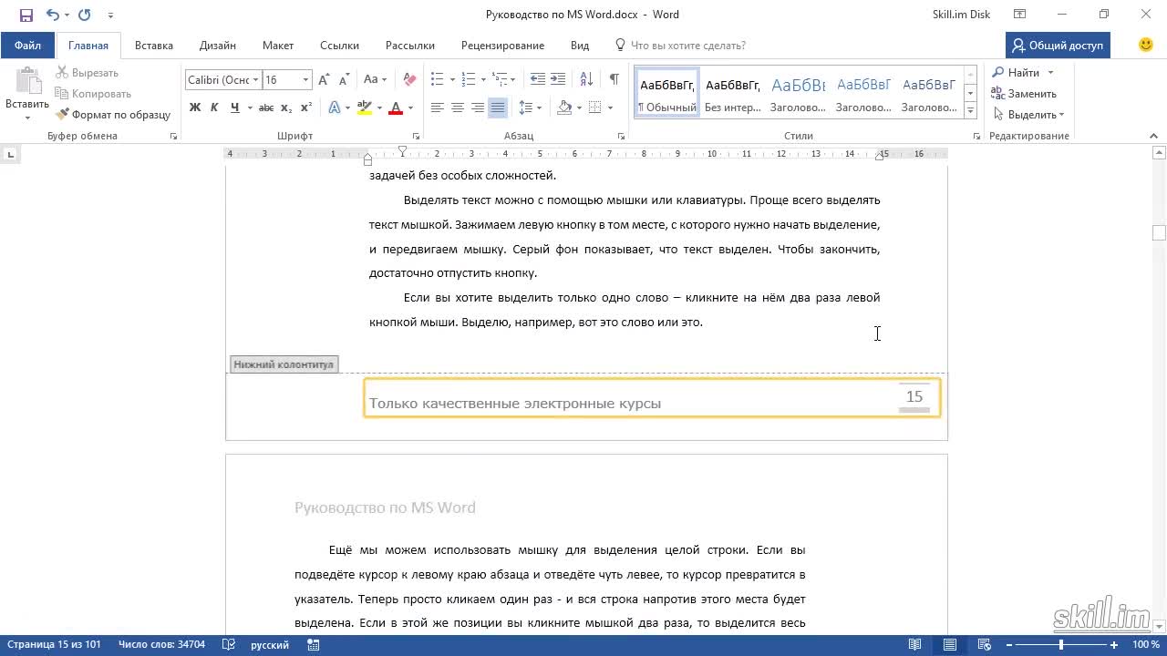Clear all formatting with the eraser icon
Screen dimensions: 1167x656
(409, 80)
